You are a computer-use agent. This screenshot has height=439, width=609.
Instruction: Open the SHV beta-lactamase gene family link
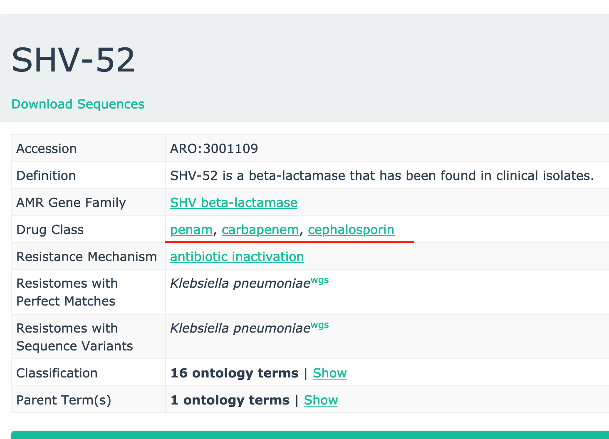coord(233,202)
